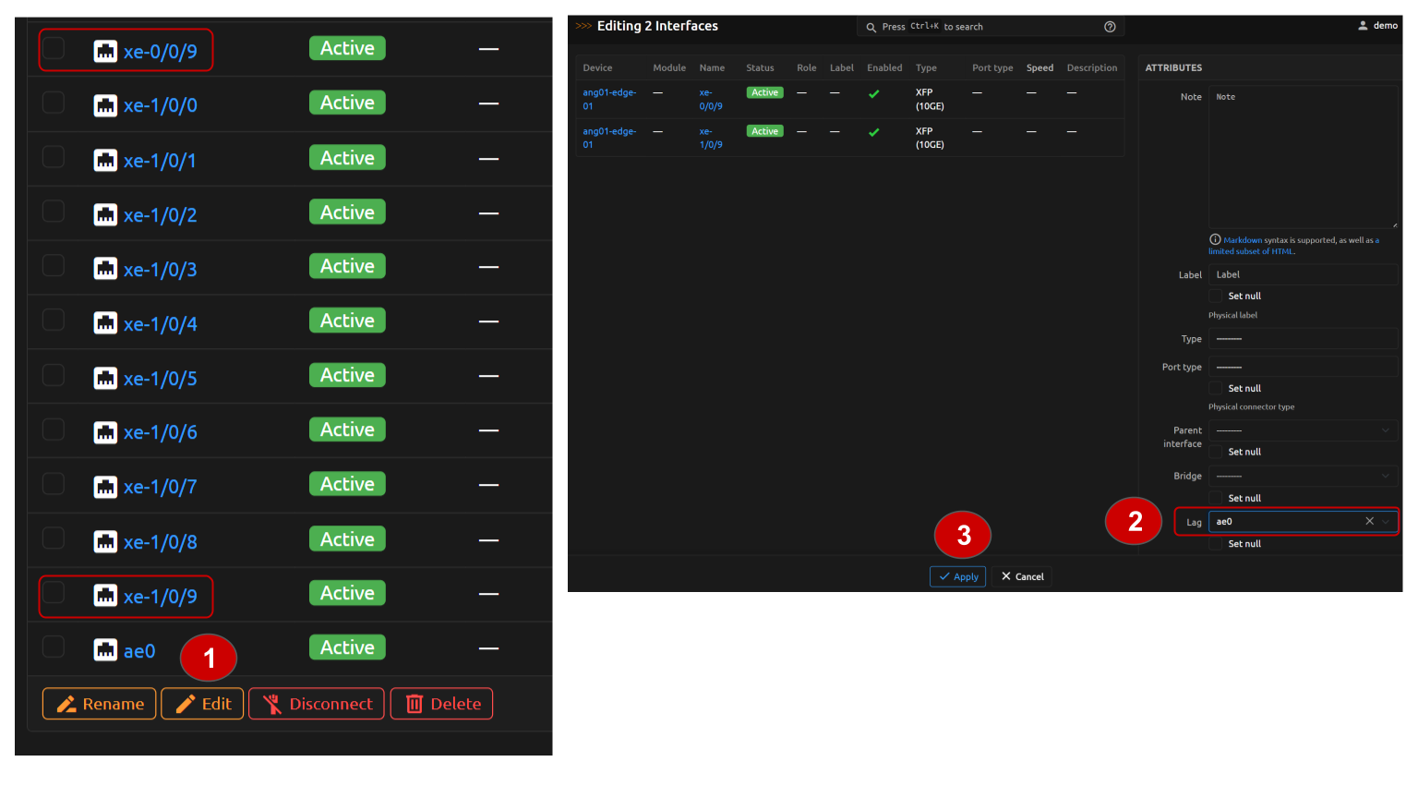Tick the checkbox for xe-0/0/9
Screen dimensions: 1418x798
[54, 48]
